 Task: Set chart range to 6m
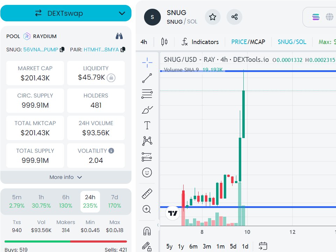point(193,246)
